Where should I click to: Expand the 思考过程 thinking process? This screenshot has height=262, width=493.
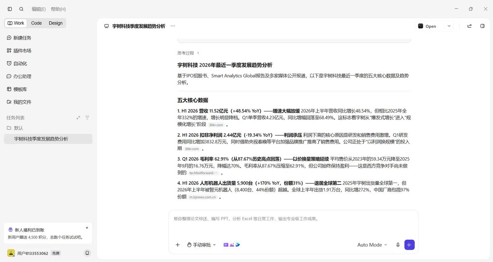click(188, 53)
